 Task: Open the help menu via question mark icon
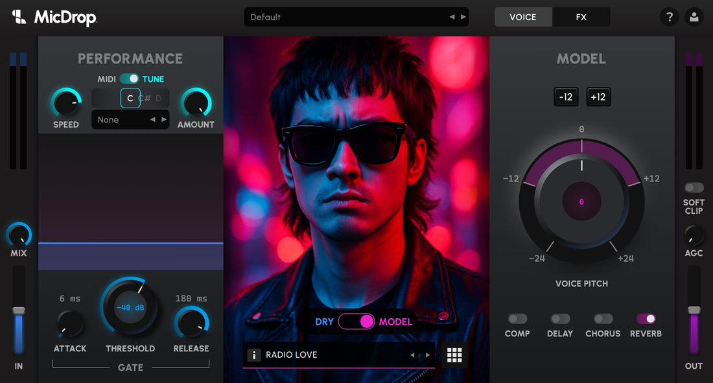(x=670, y=17)
